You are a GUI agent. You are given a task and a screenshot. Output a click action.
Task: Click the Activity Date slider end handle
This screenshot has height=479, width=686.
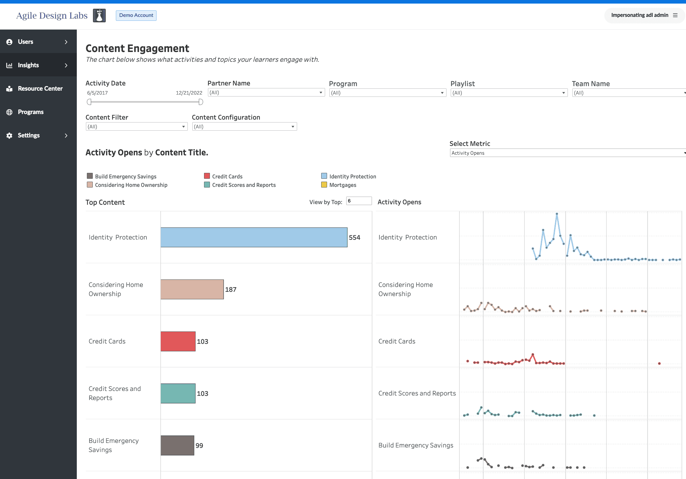[201, 102]
